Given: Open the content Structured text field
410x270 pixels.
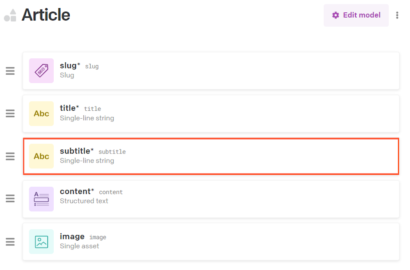Looking at the screenshot, I should (x=211, y=199).
